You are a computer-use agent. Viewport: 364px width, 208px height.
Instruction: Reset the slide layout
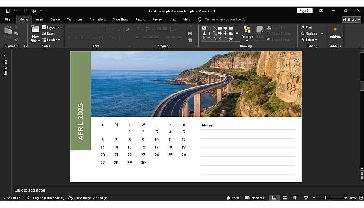pos(48,34)
